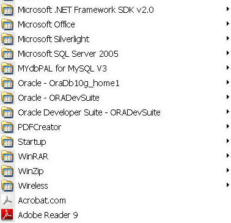The image size is (231, 223).
Task: Click the WinRAR folder icon
Action: pyautogui.click(x=7, y=156)
